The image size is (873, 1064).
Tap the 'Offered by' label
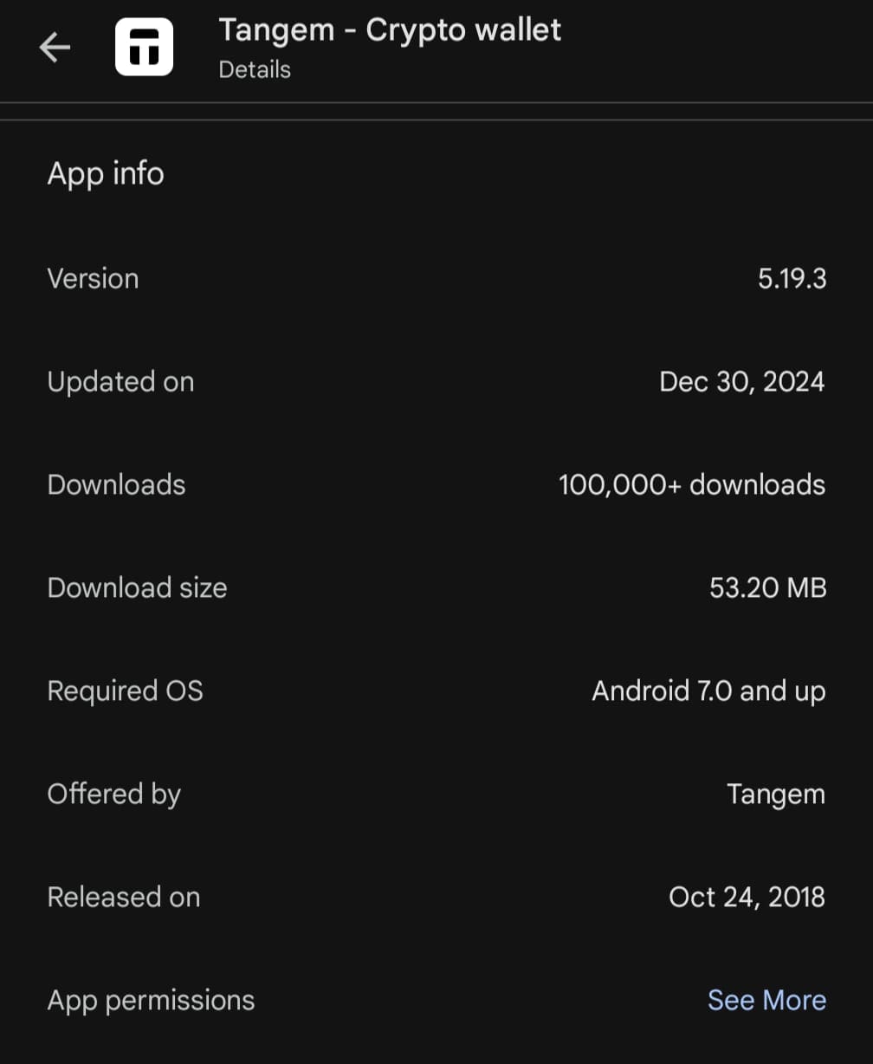pyautogui.click(x=113, y=794)
